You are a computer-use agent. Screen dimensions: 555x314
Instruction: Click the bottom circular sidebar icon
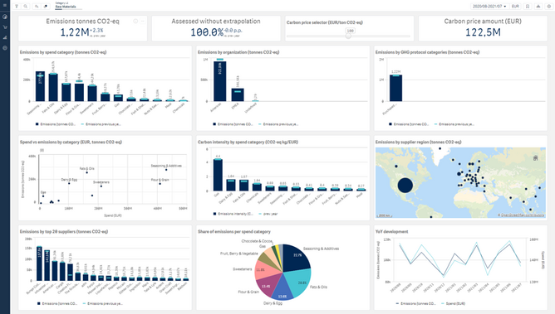pos(5,48)
